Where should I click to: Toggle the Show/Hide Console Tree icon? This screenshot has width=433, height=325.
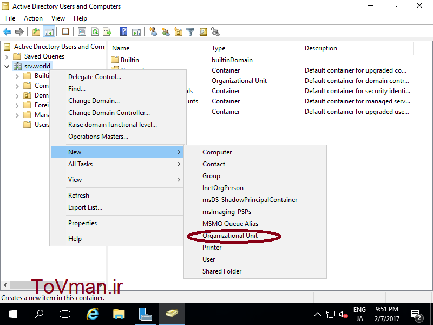click(x=49, y=32)
